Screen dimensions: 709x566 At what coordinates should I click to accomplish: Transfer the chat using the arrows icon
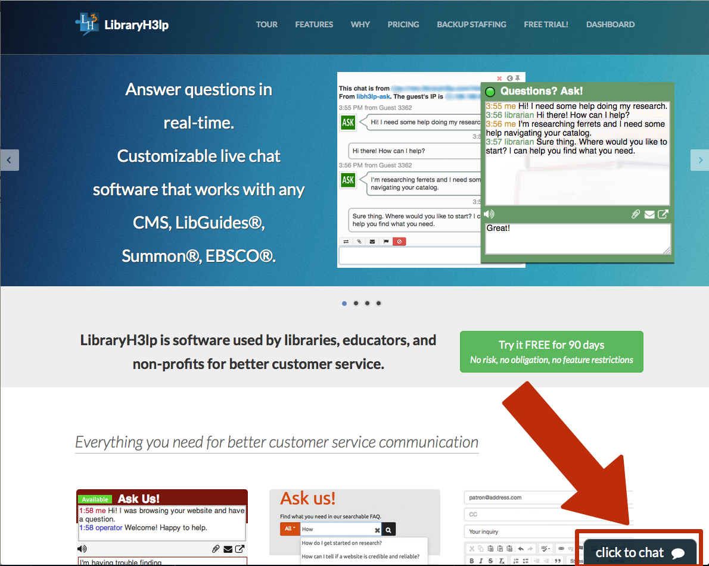[346, 241]
